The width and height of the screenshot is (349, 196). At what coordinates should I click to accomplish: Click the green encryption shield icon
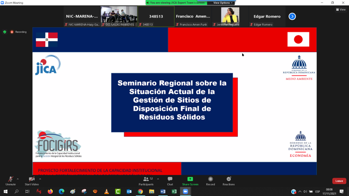[5, 32]
